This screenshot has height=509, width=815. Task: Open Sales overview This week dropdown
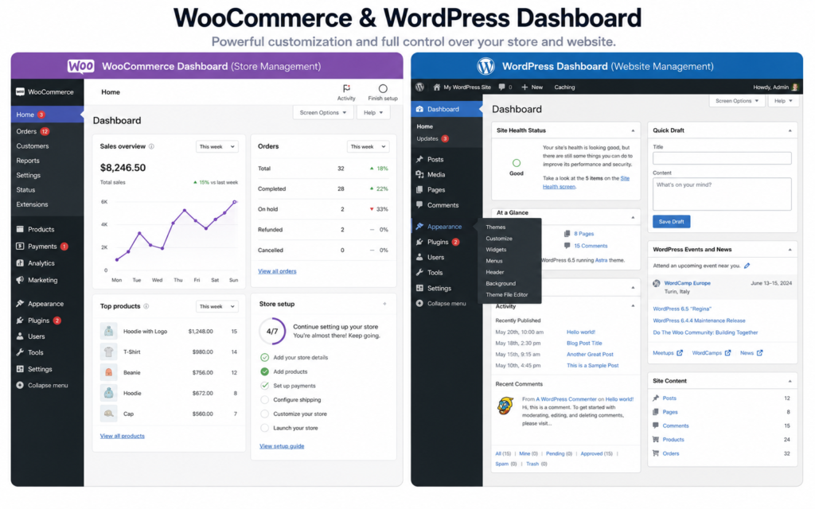coord(216,146)
